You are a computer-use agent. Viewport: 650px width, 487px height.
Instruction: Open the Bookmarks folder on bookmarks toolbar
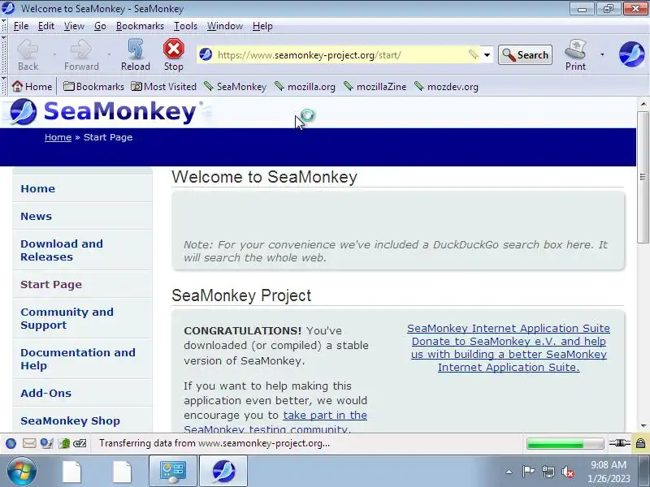point(93,87)
